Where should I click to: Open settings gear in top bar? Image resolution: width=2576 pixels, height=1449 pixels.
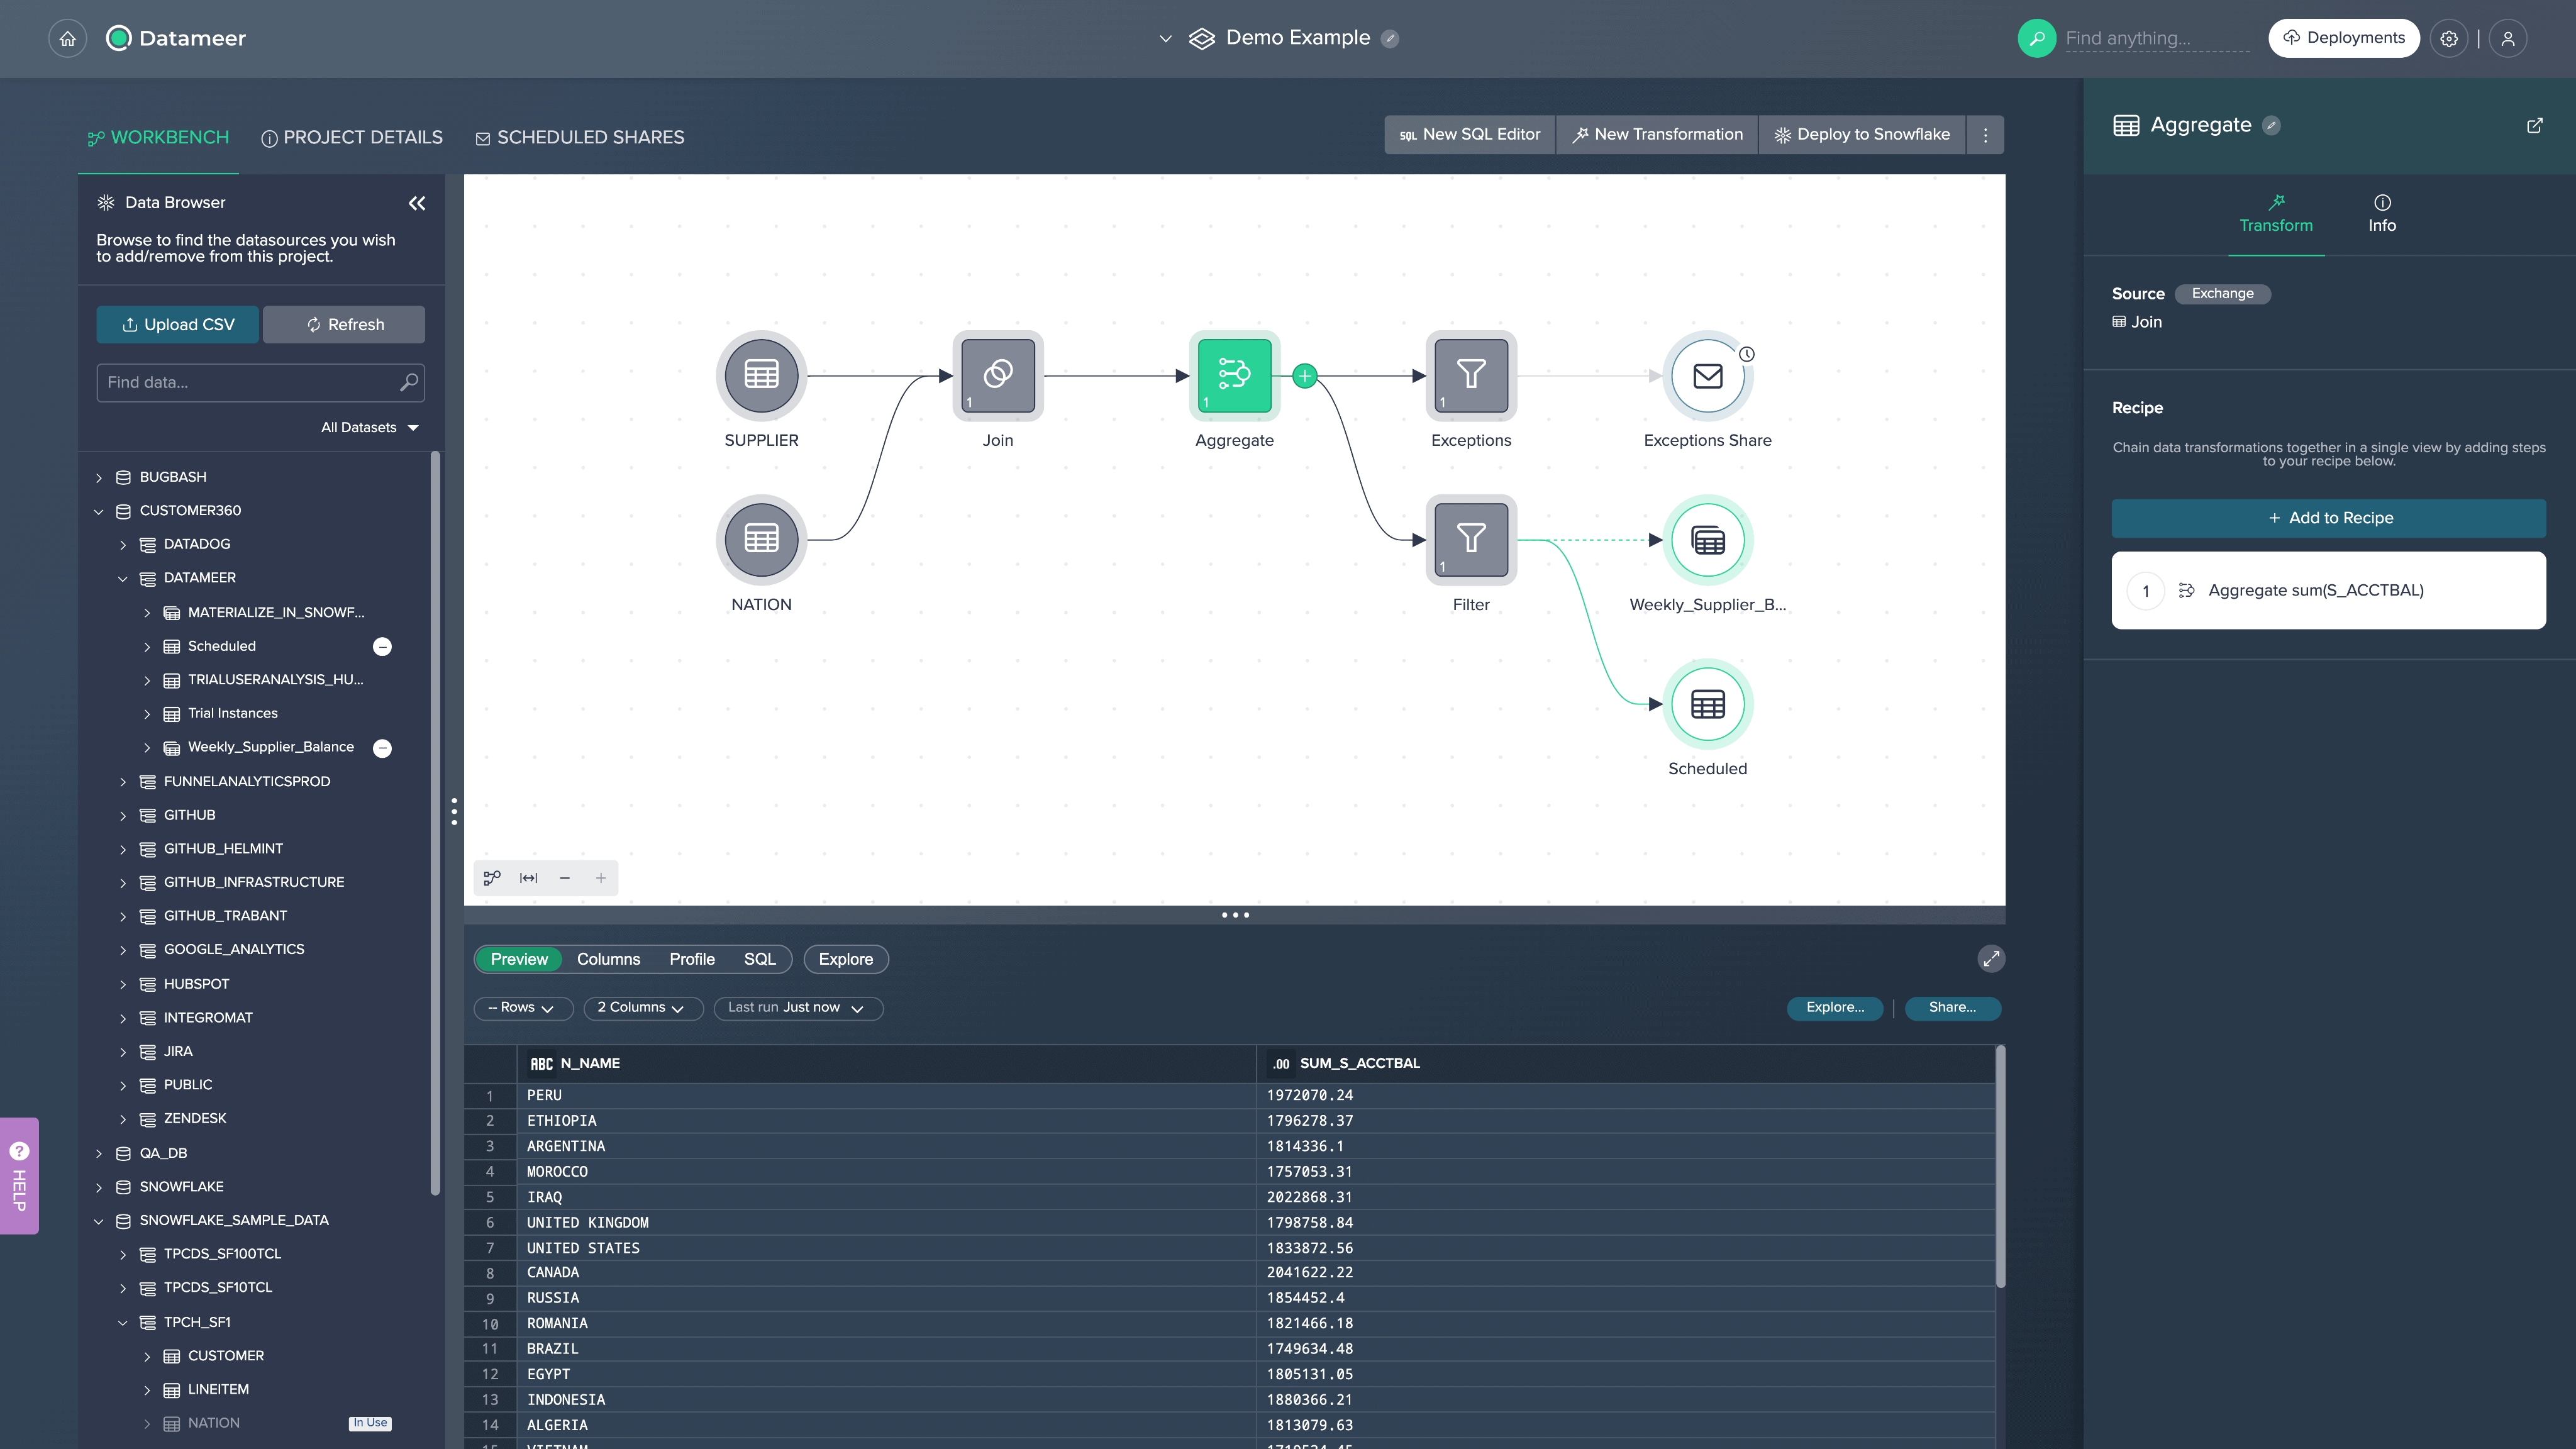(x=2448, y=38)
